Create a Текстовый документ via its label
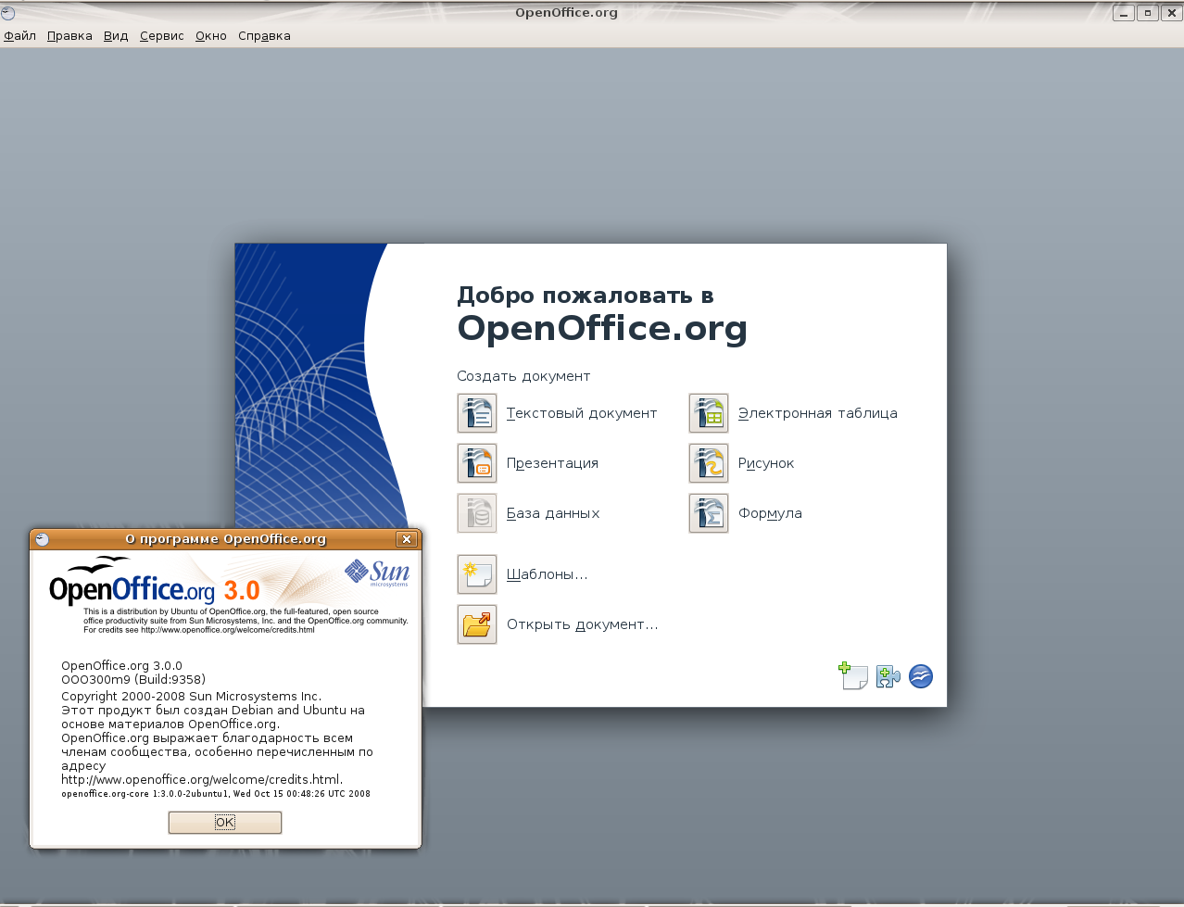The width and height of the screenshot is (1184, 907). [582, 413]
